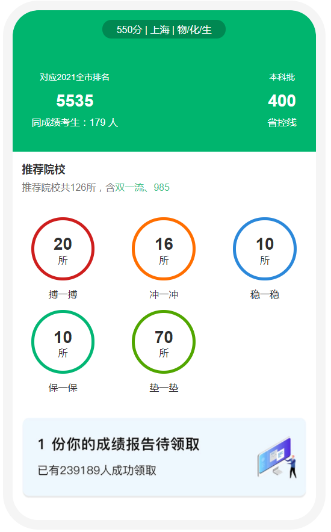Click the 推荐院校 section heading
This screenshot has height=532, width=331.
(x=44, y=170)
